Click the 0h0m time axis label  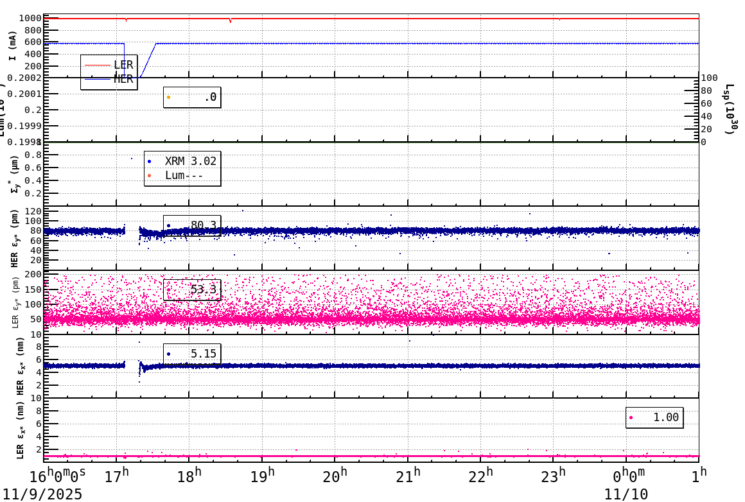629,476
